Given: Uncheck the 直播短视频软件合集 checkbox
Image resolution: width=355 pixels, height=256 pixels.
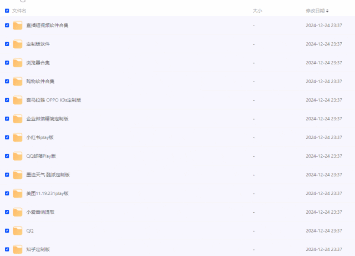Looking at the screenshot, I should click(7, 25).
